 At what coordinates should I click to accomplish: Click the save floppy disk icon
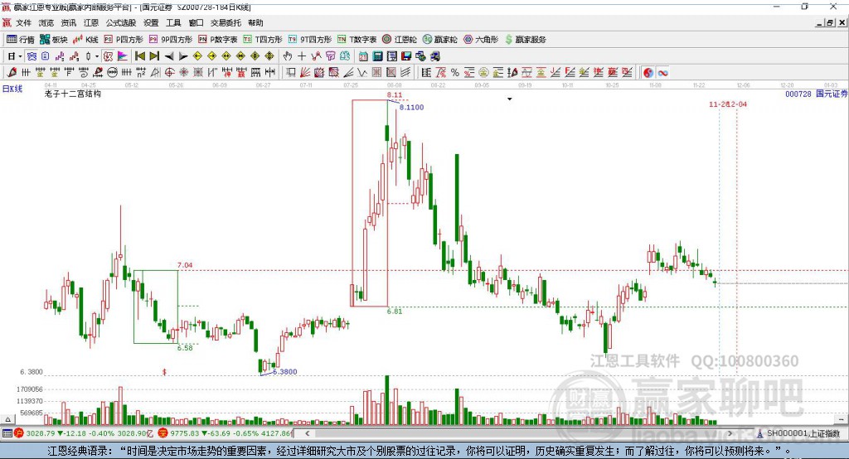pos(406,56)
